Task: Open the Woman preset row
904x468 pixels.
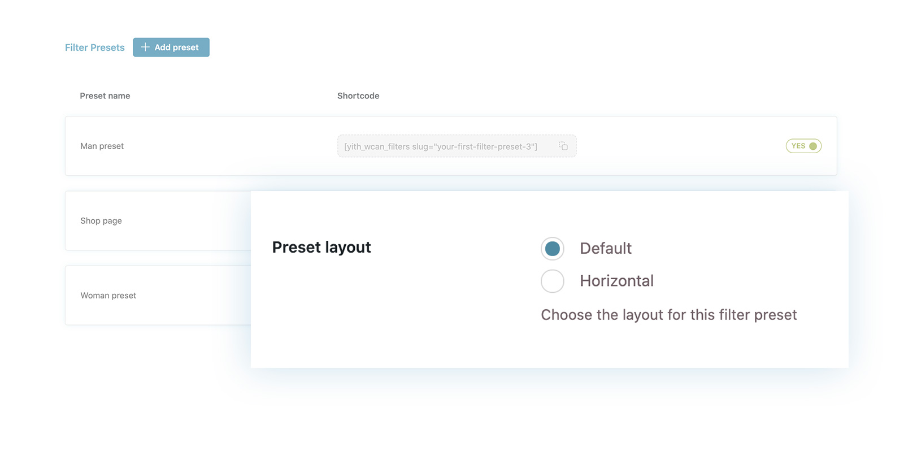Action: click(158, 295)
